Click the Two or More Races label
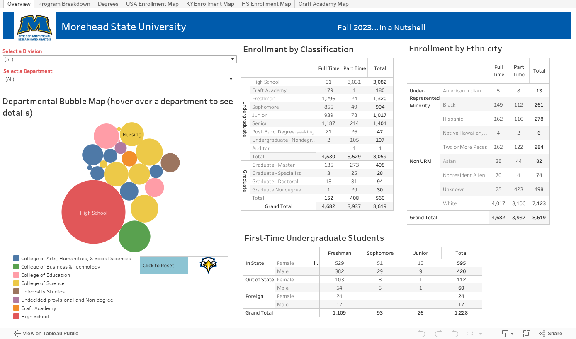 tap(465, 147)
